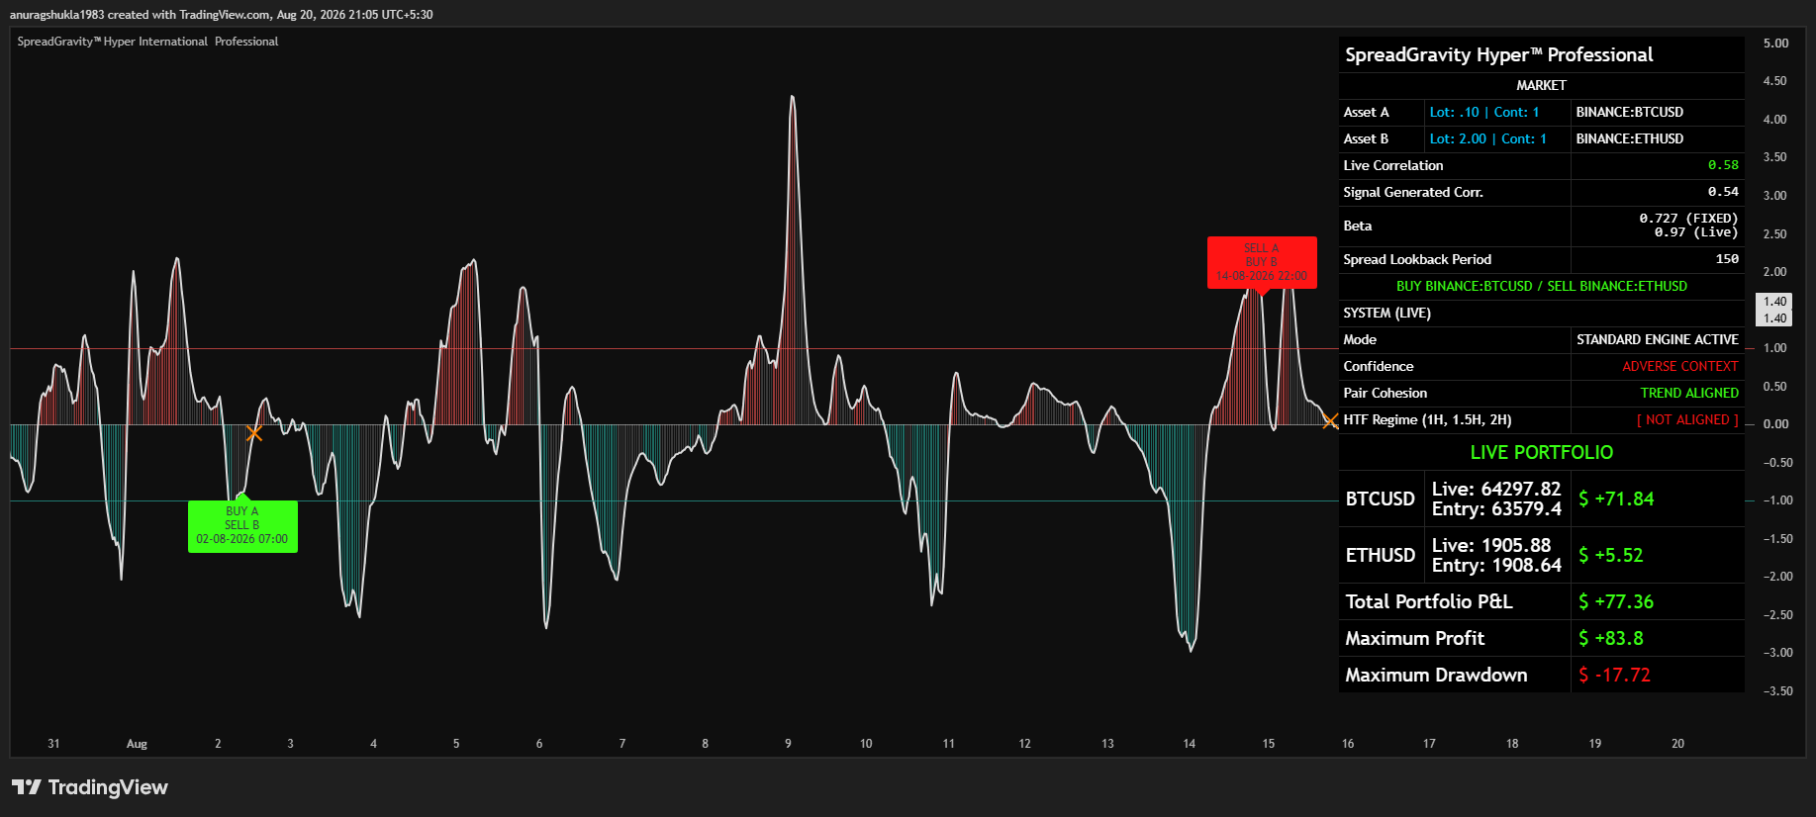The width and height of the screenshot is (1816, 817).
Task: Click the ADVERSE CONTEXT confidence value
Action: [x=1679, y=367]
